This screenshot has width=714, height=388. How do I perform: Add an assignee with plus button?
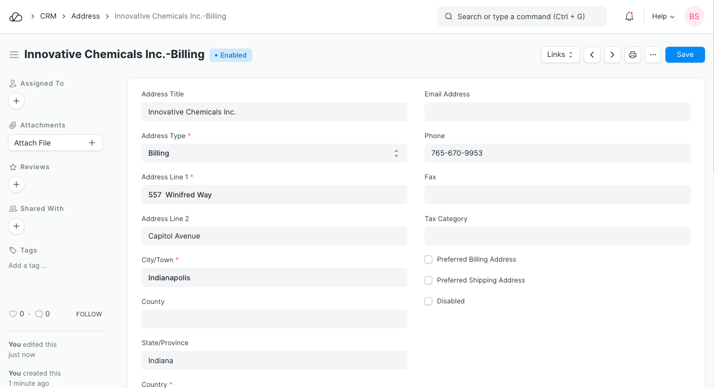click(x=16, y=101)
